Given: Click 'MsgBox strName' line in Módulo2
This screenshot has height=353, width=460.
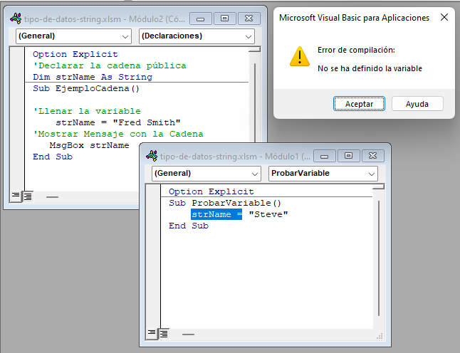Looking at the screenshot, I should (x=90, y=145).
